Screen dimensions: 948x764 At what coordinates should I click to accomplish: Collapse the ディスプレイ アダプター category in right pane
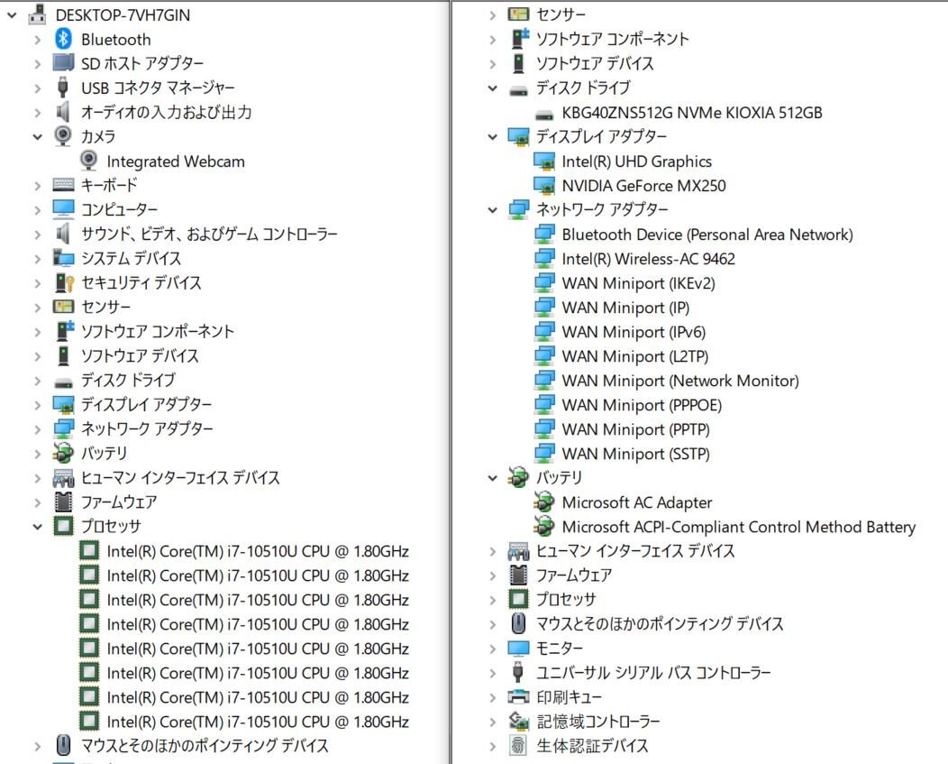(492, 137)
